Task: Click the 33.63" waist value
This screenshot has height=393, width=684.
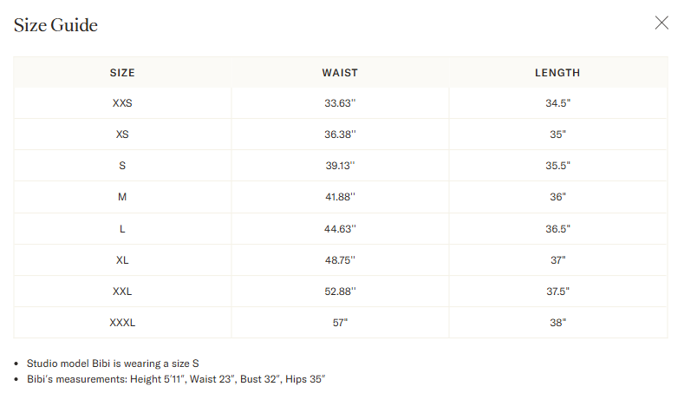Action: (x=340, y=103)
